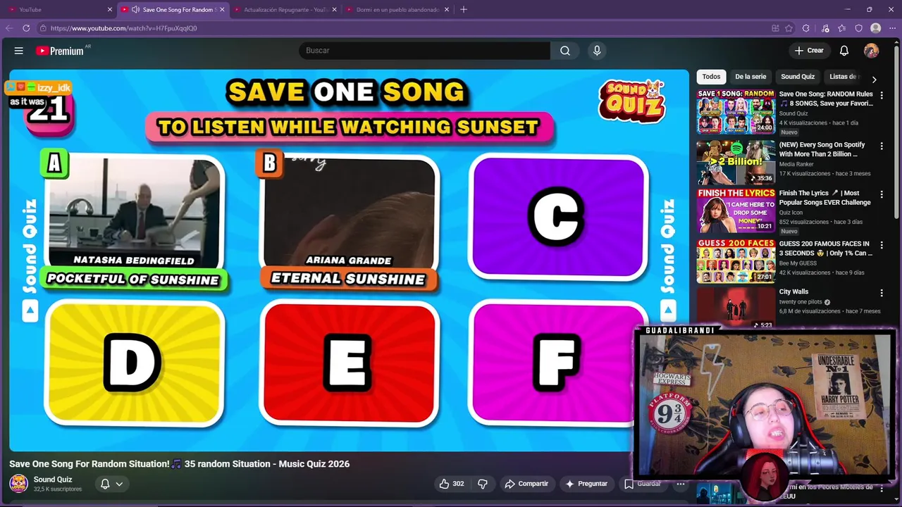
Task: Select the Listas de filter chip
Action: pyautogui.click(x=842, y=77)
